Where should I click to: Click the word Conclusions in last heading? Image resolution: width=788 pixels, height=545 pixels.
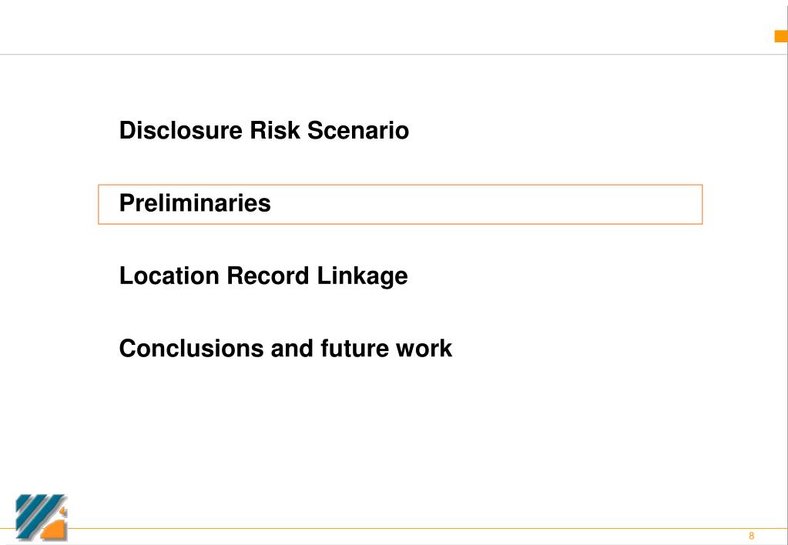click(x=192, y=349)
